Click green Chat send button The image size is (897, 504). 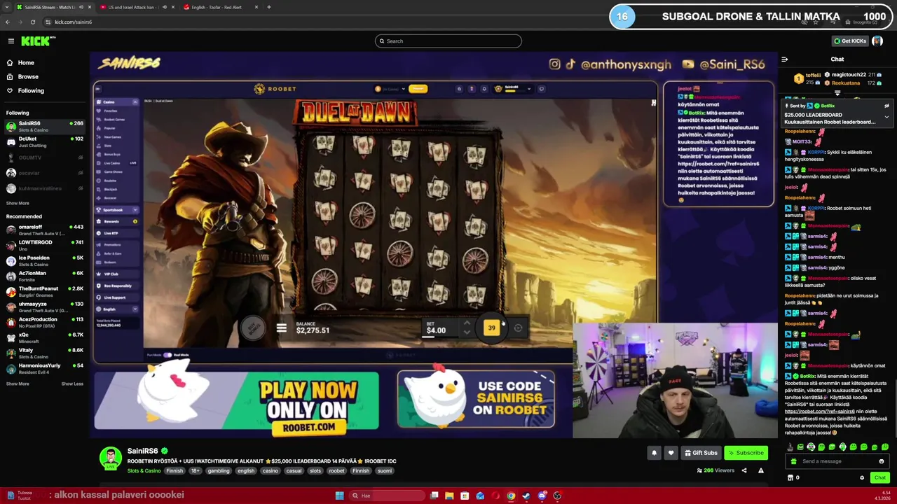(x=880, y=477)
